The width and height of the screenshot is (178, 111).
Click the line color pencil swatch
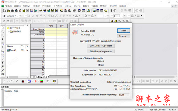[x=92, y=16]
